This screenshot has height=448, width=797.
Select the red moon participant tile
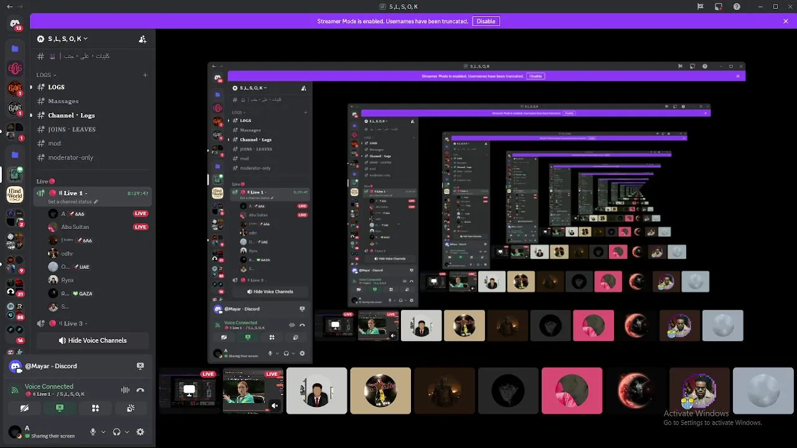click(636, 391)
